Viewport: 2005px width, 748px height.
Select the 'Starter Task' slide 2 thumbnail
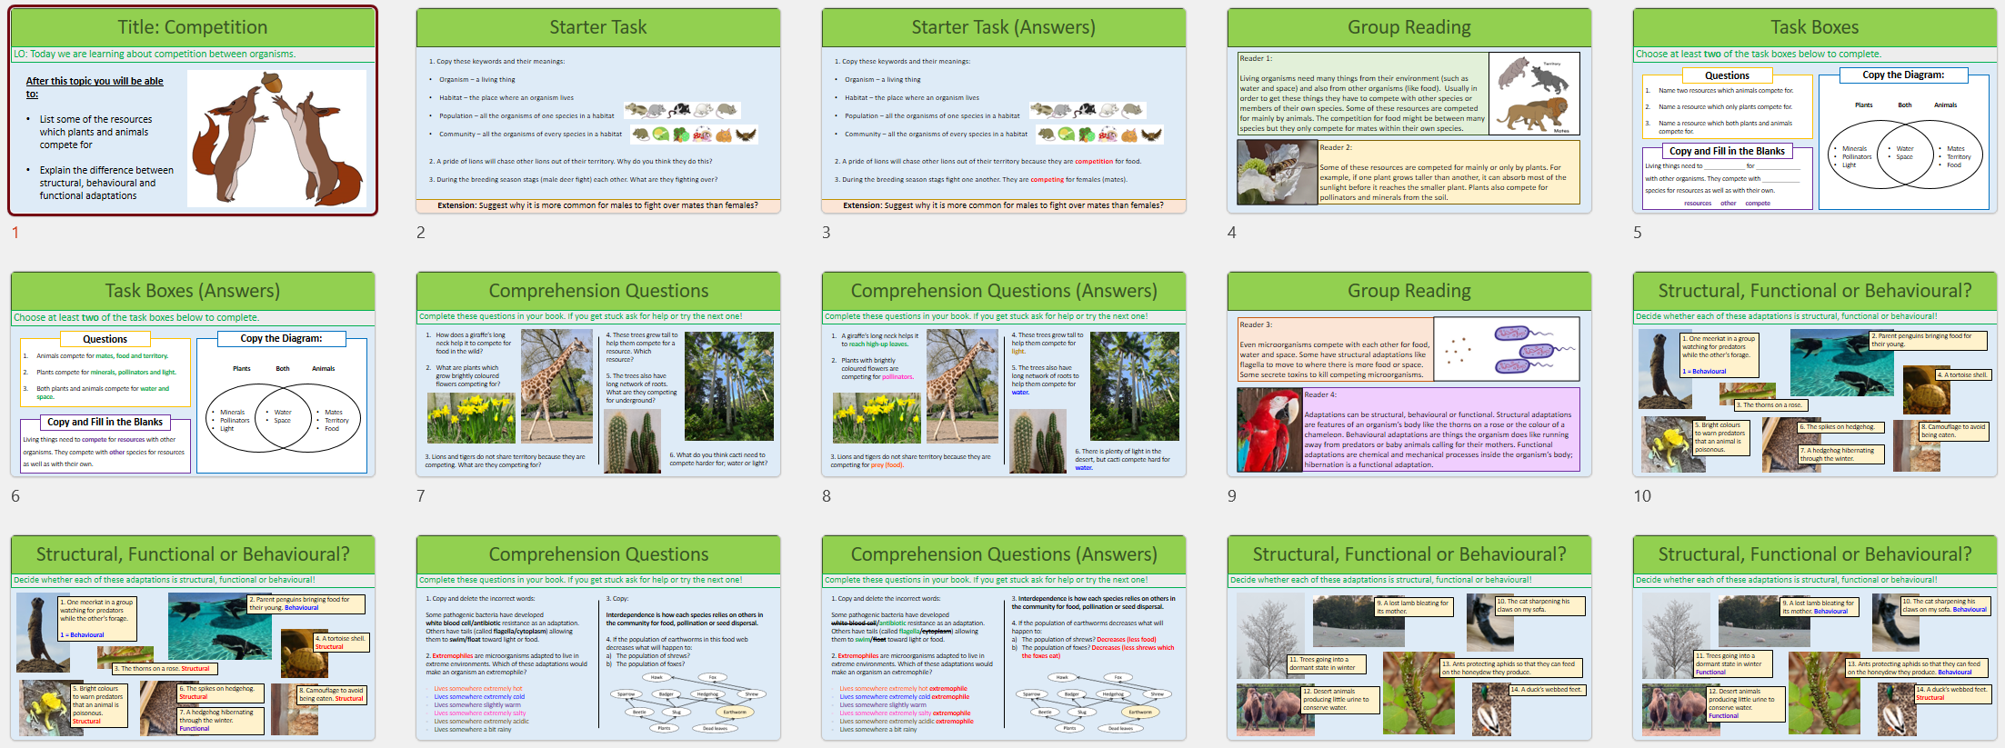pos(598,111)
